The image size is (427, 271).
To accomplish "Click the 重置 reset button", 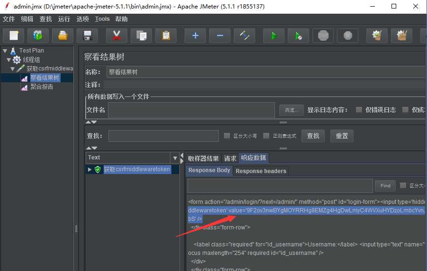I will click(342, 136).
